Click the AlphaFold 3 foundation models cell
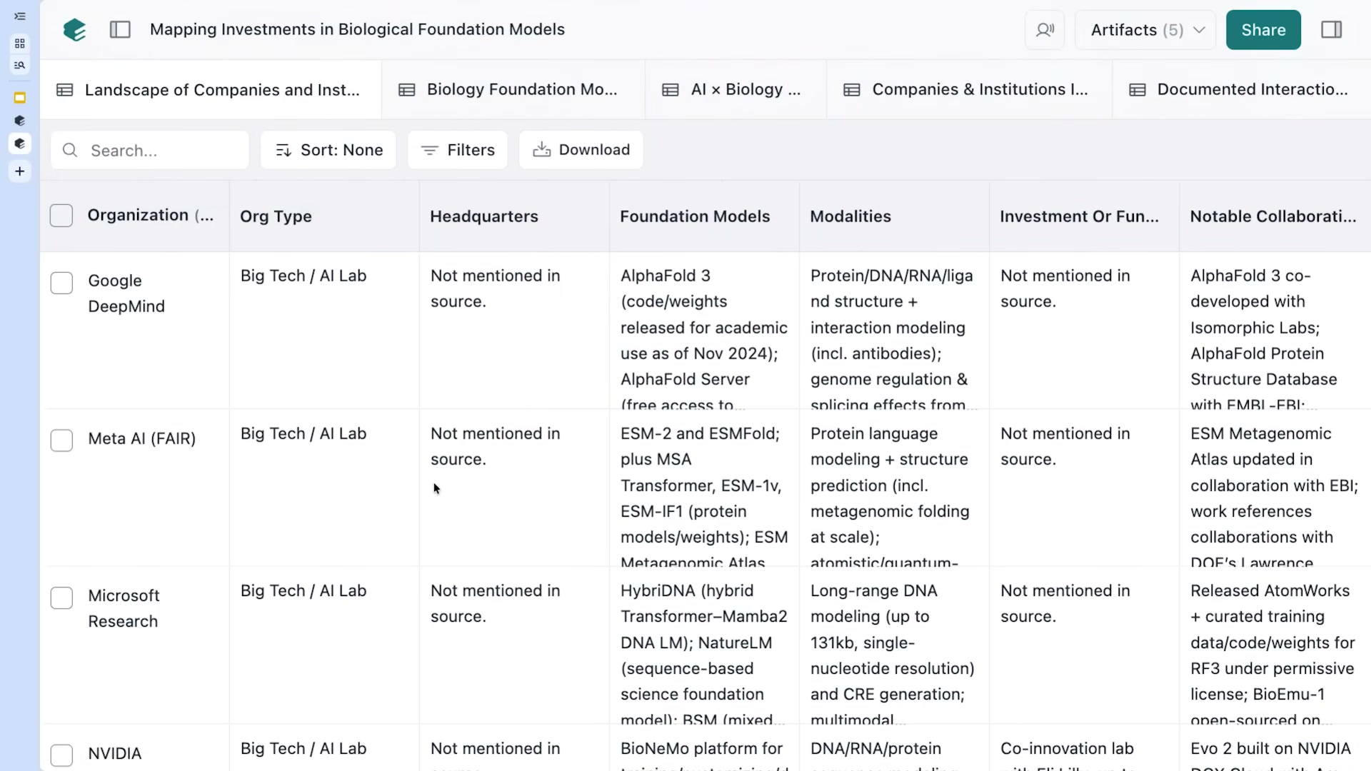The width and height of the screenshot is (1371, 771). pos(704,331)
